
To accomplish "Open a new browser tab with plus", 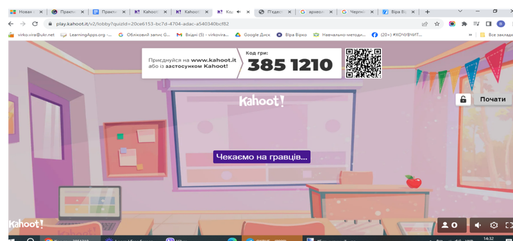I will click(427, 12).
